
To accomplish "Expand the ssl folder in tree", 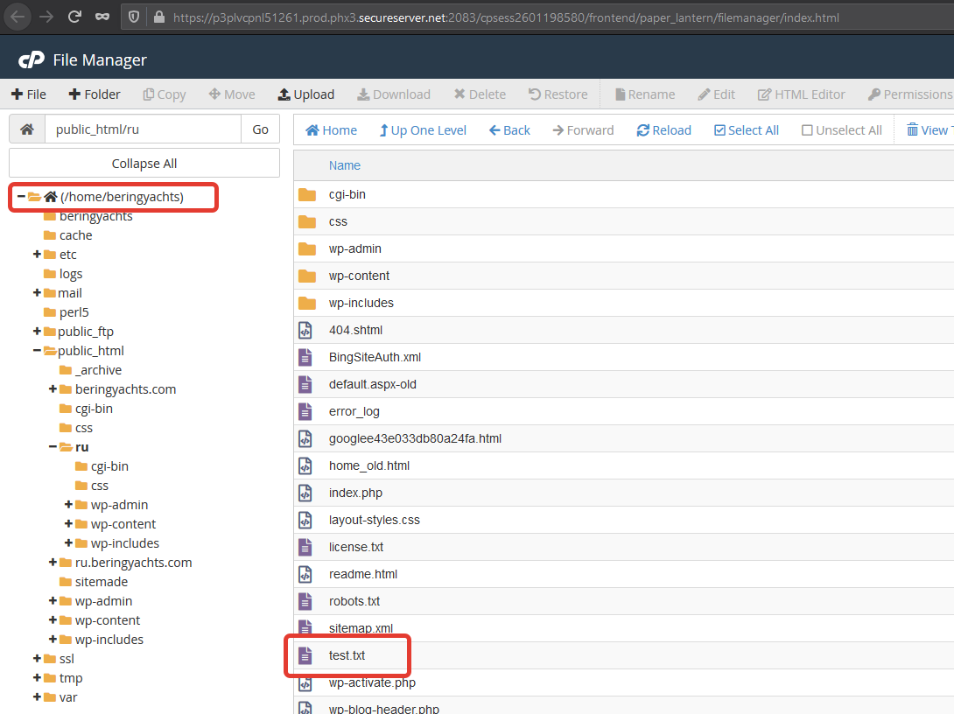I will click(37, 659).
